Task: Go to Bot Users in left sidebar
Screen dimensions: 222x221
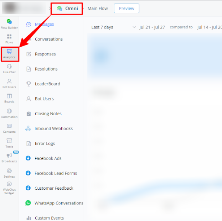Action: tap(9, 83)
